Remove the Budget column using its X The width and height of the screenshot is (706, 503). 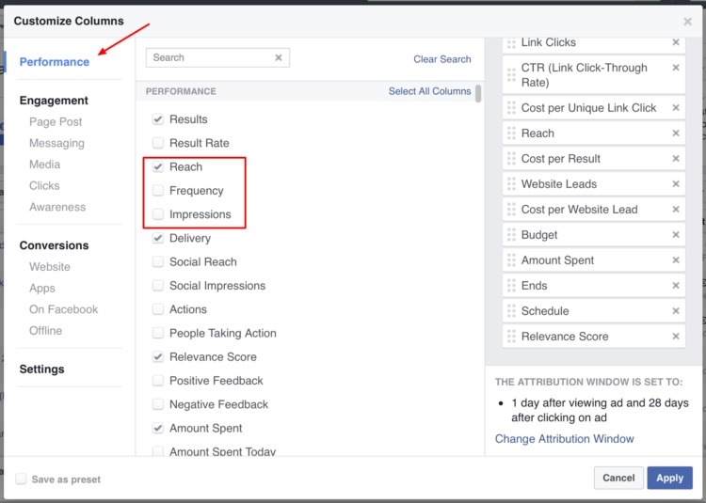click(676, 235)
